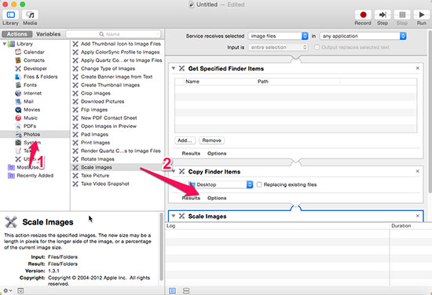Show the log view icon at bottom
432x295 pixels.
[173, 290]
